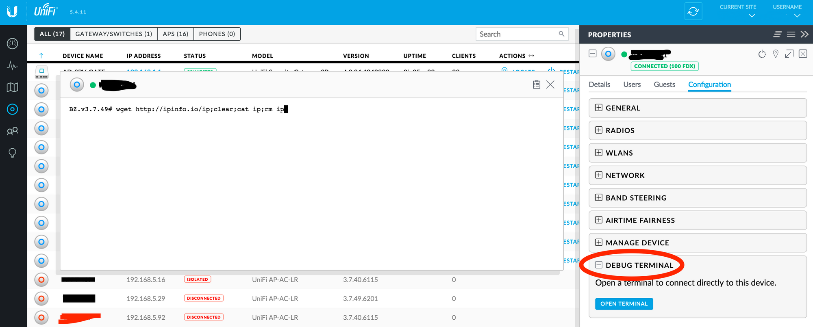
Task: Sort by Clients column
Action: (464, 56)
